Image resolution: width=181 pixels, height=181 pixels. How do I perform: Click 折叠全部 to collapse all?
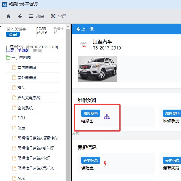[x=59, y=30]
